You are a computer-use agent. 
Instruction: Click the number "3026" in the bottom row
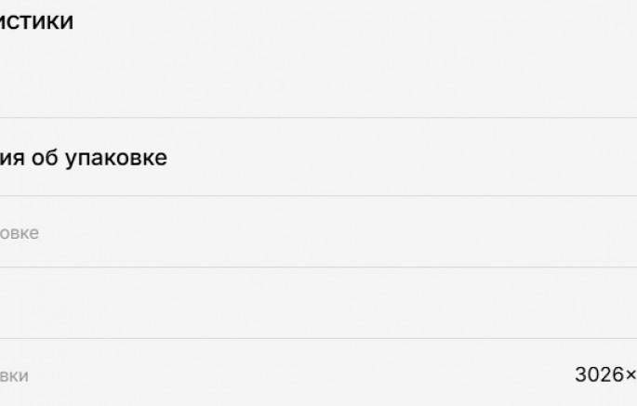pos(599,374)
